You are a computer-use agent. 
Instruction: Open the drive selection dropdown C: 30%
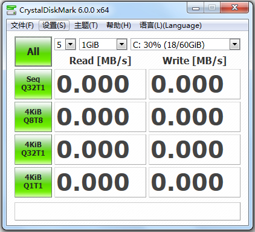tap(186, 44)
